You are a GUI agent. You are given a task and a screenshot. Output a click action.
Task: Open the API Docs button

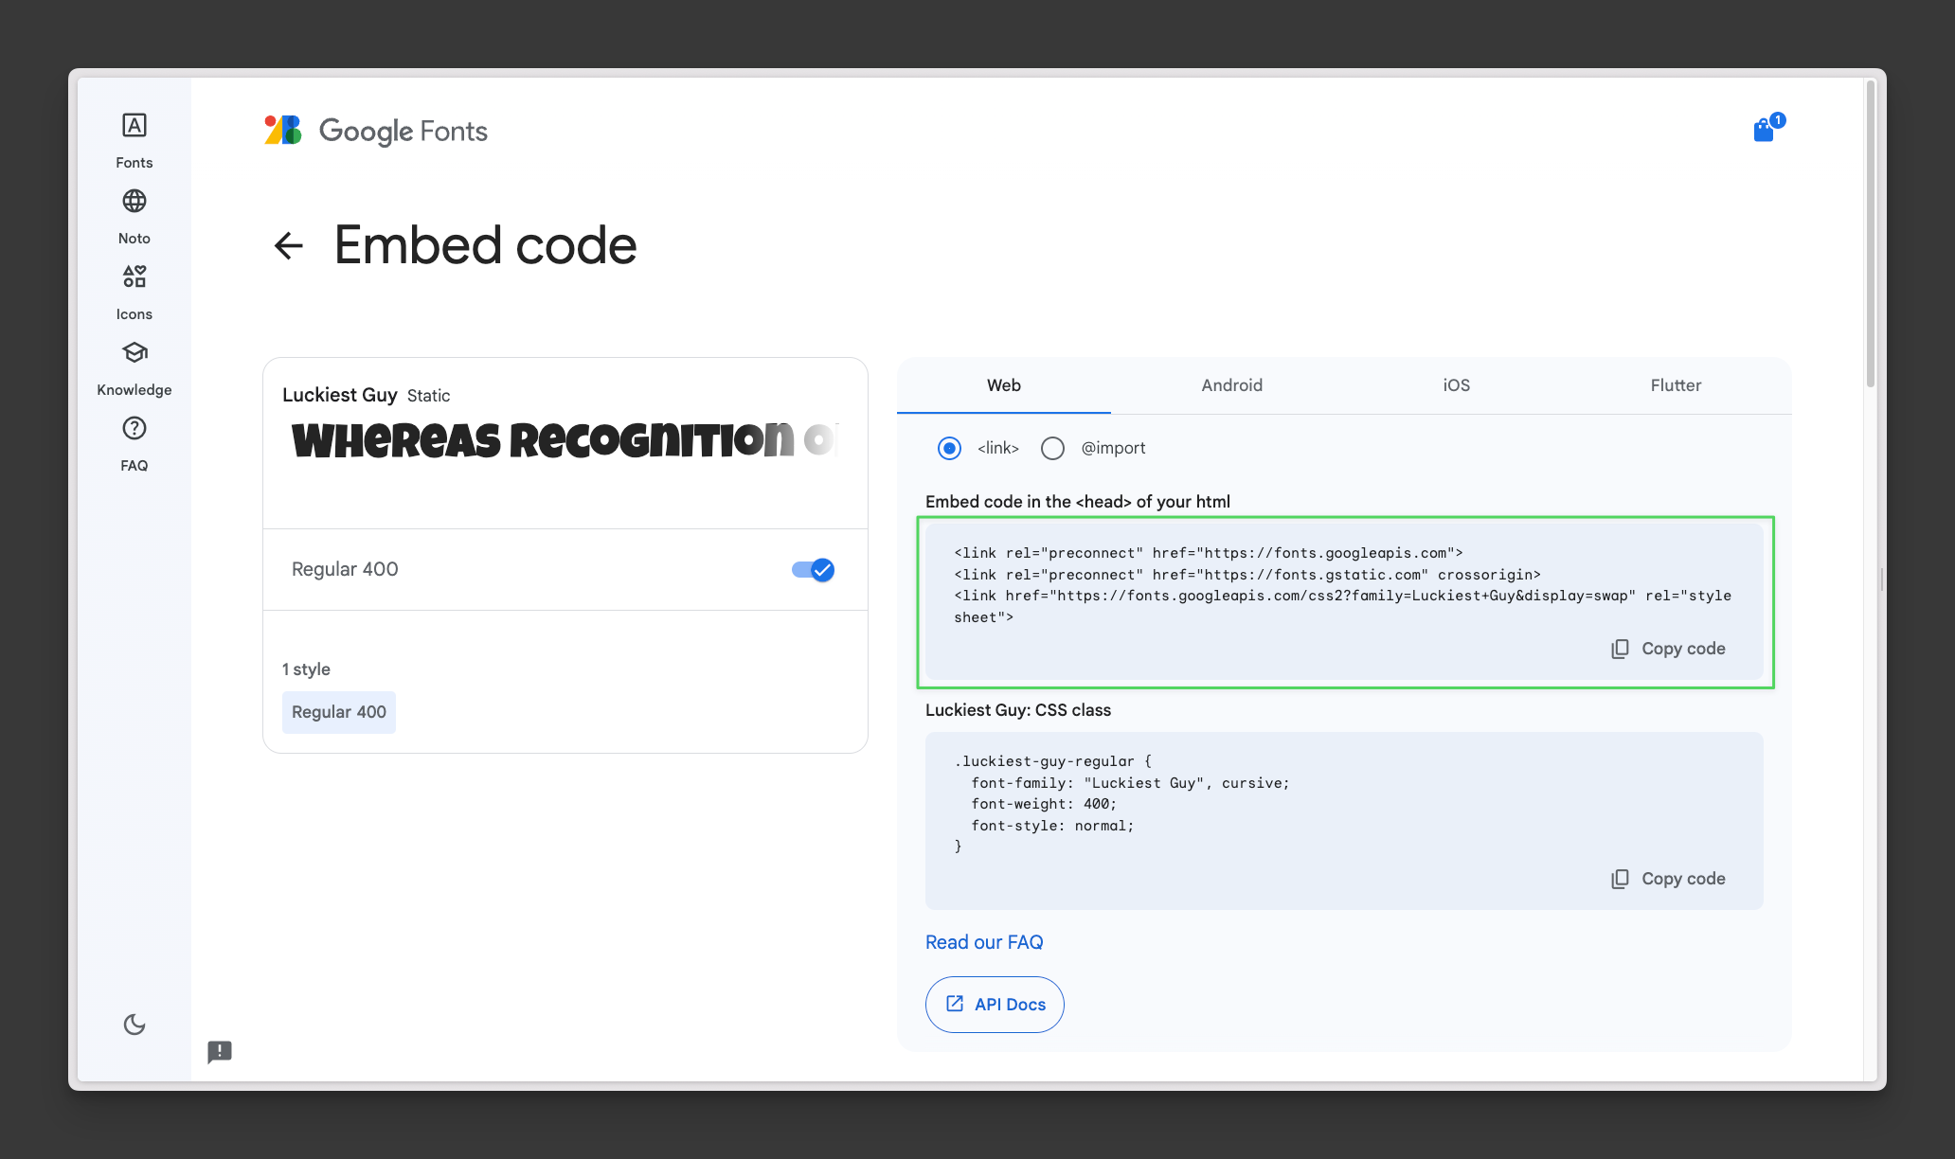click(994, 1004)
